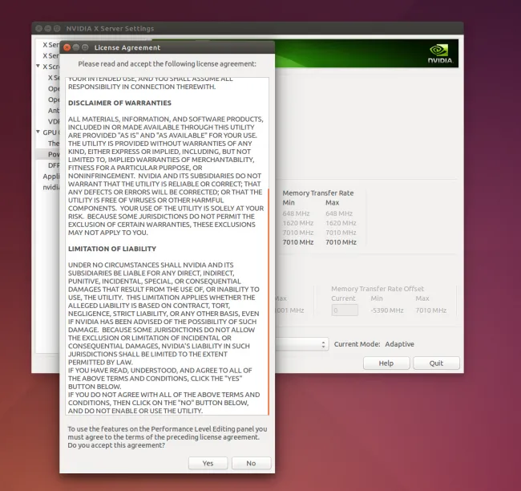521x491 pixels.
Task: Minimize the NVIDIA X Server Settings window
Action: click(49, 28)
